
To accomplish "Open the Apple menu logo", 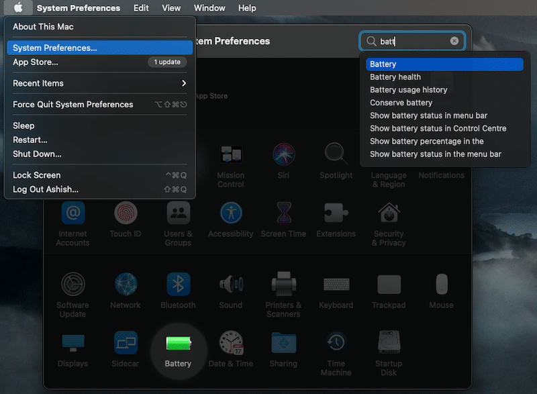I will [x=18, y=8].
